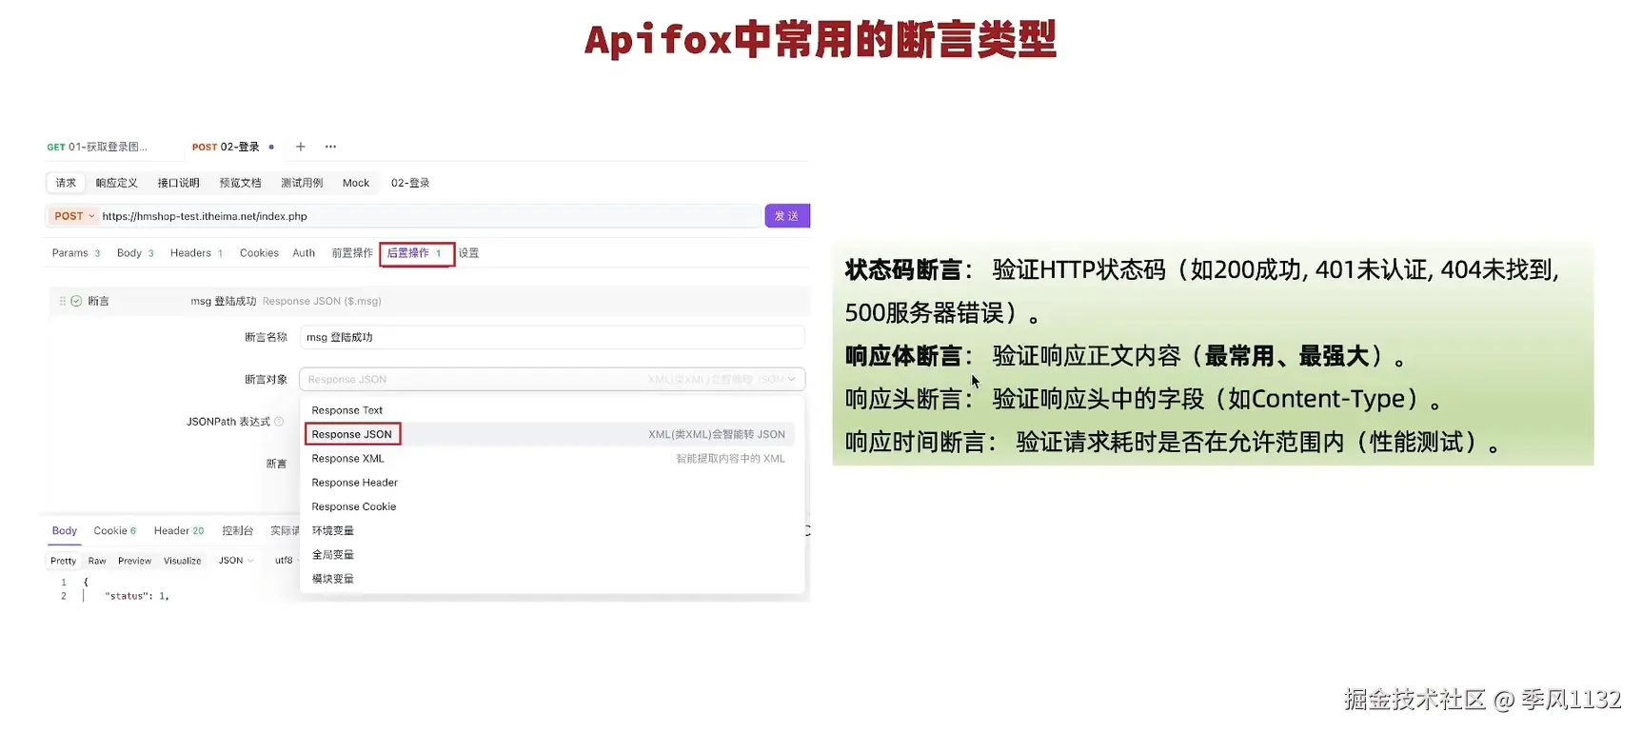
Task: Switch to the Headers tab
Action: coord(196,253)
